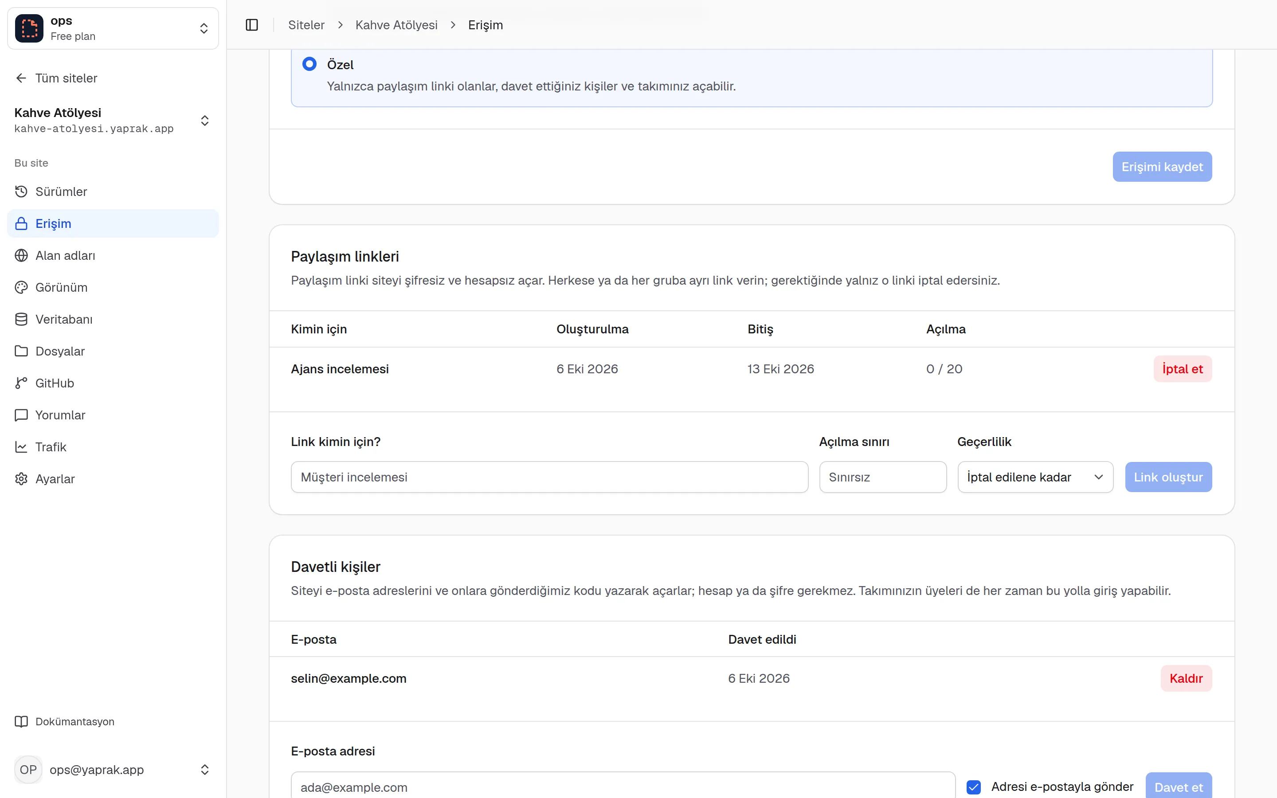Click the back arrow beside Tüm siteler
Screen dimensions: 1277x798
(x=21, y=78)
